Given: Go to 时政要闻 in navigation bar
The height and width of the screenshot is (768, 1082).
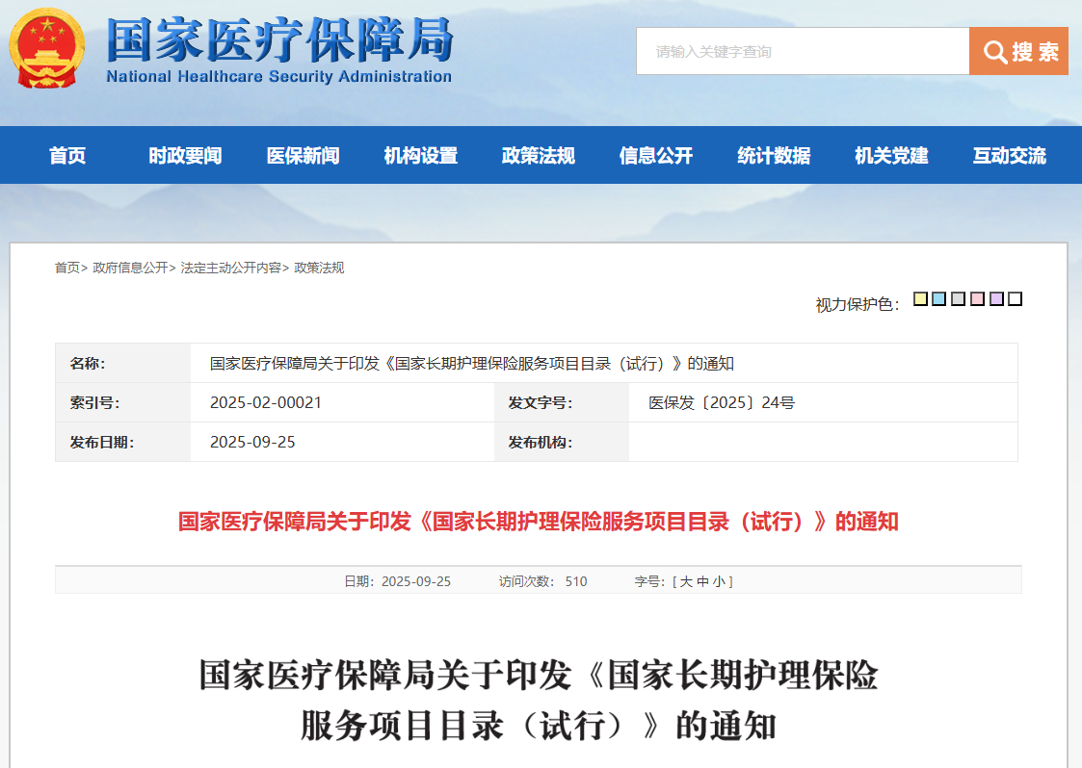Looking at the screenshot, I should (185, 156).
